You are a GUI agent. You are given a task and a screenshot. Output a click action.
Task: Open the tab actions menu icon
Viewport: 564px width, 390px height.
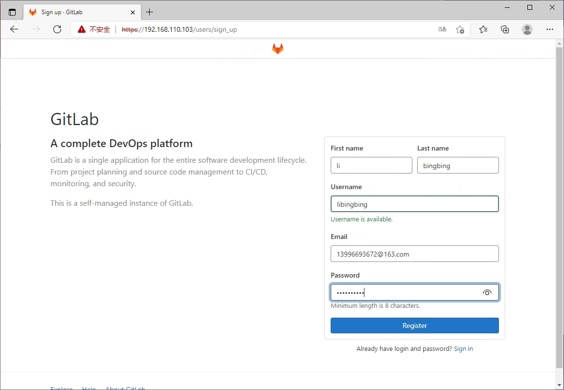(x=12, y=12)
